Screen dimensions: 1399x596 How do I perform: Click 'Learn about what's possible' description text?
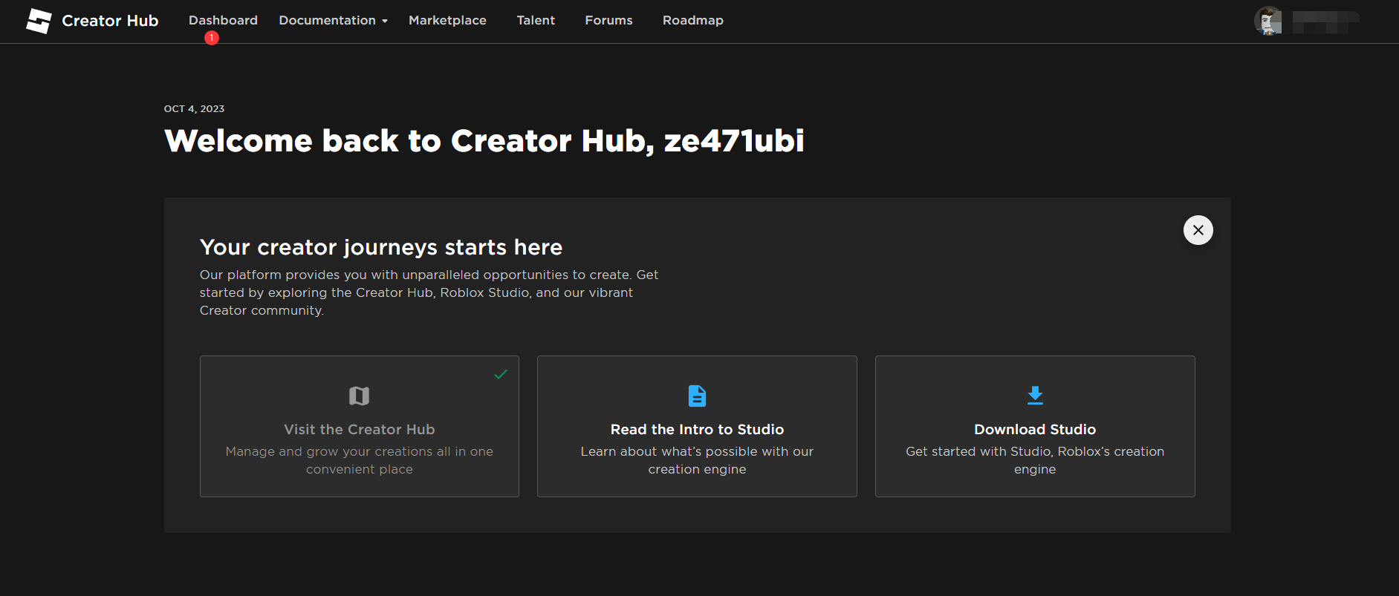tap(697, 460)
